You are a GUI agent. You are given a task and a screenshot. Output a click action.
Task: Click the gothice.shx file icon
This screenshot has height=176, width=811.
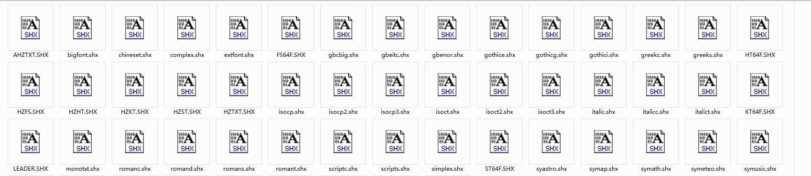coord(499,28)
